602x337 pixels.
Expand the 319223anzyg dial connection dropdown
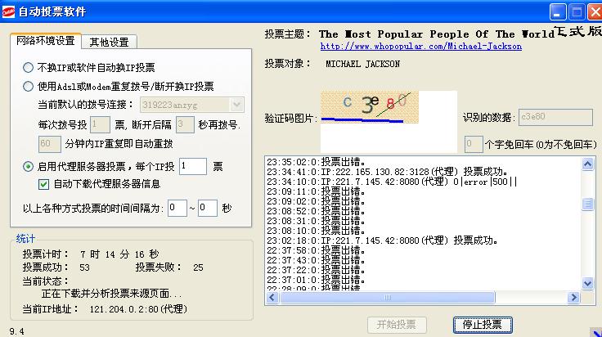point(237,105)
